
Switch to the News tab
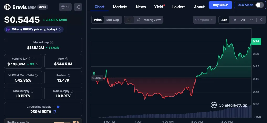pyautogui.click(x=141, y=7)
